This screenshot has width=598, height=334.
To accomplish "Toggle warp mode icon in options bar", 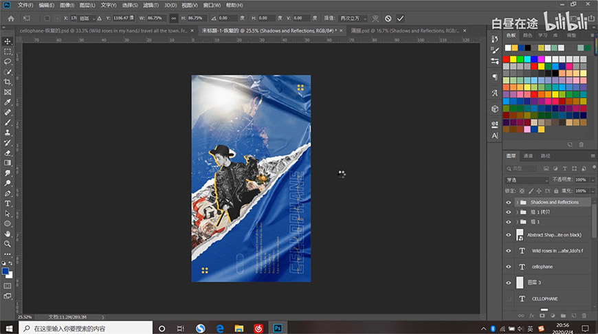I will (376, 19).
